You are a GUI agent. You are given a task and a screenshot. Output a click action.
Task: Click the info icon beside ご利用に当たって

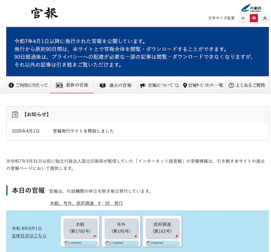point(11,85)
